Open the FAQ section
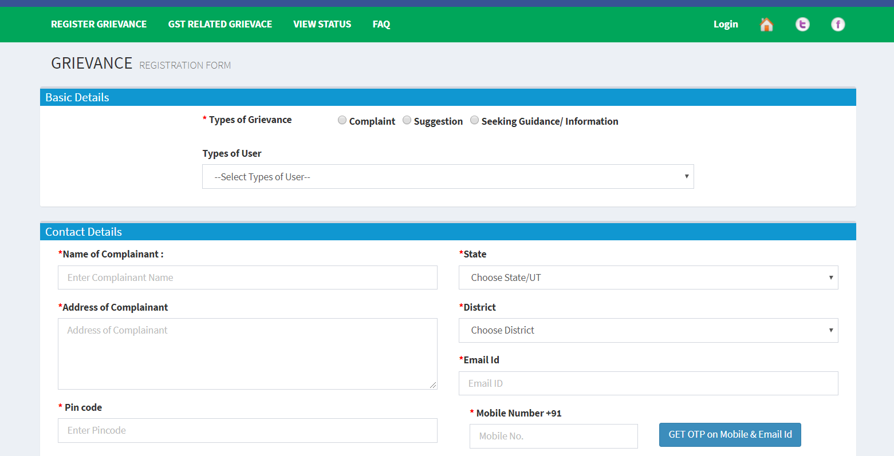Viewport: 894px width, 456px height. pos(381,24)
